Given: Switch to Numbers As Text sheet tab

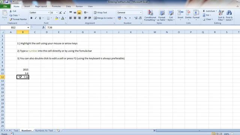Looking at the screenshot, I should [44, 130].
